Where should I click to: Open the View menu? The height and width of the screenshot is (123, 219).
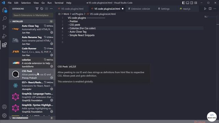36,3
